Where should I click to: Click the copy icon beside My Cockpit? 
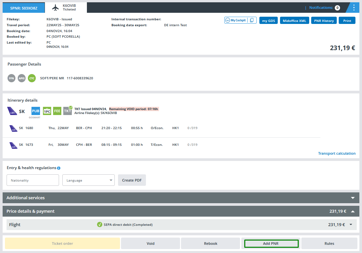point(252,20)
